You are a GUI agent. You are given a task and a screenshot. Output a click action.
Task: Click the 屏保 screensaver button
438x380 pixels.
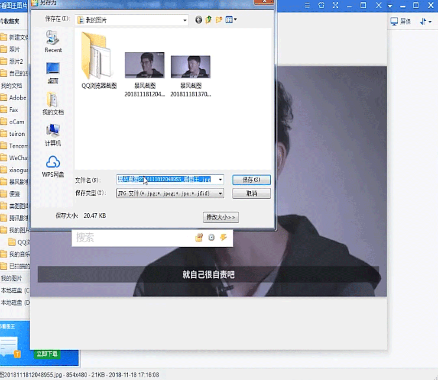click(401, 22)
